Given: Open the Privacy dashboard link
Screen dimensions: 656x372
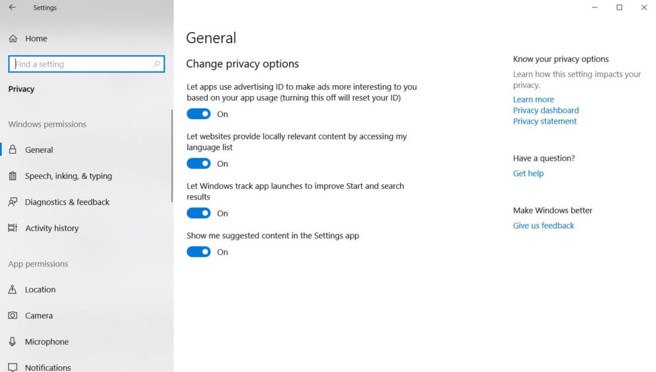Looking at the screenshot, I should (545, 110).
